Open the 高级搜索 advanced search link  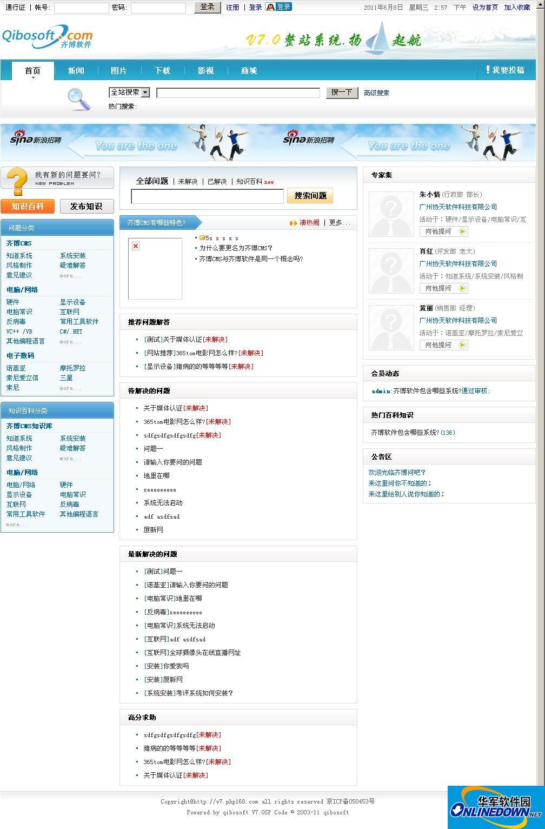tap(377, 92)
